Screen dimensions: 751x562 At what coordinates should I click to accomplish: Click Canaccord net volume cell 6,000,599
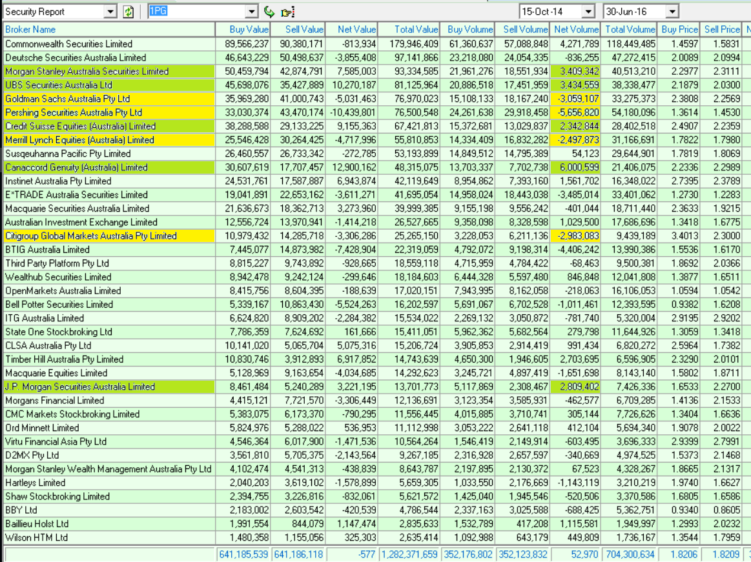point(575,168)
